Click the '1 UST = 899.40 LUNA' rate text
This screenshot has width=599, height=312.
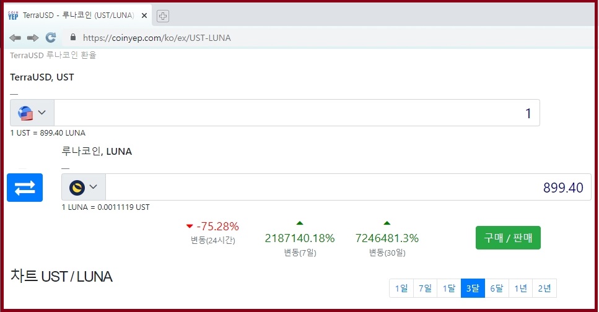tap(48, 133)
